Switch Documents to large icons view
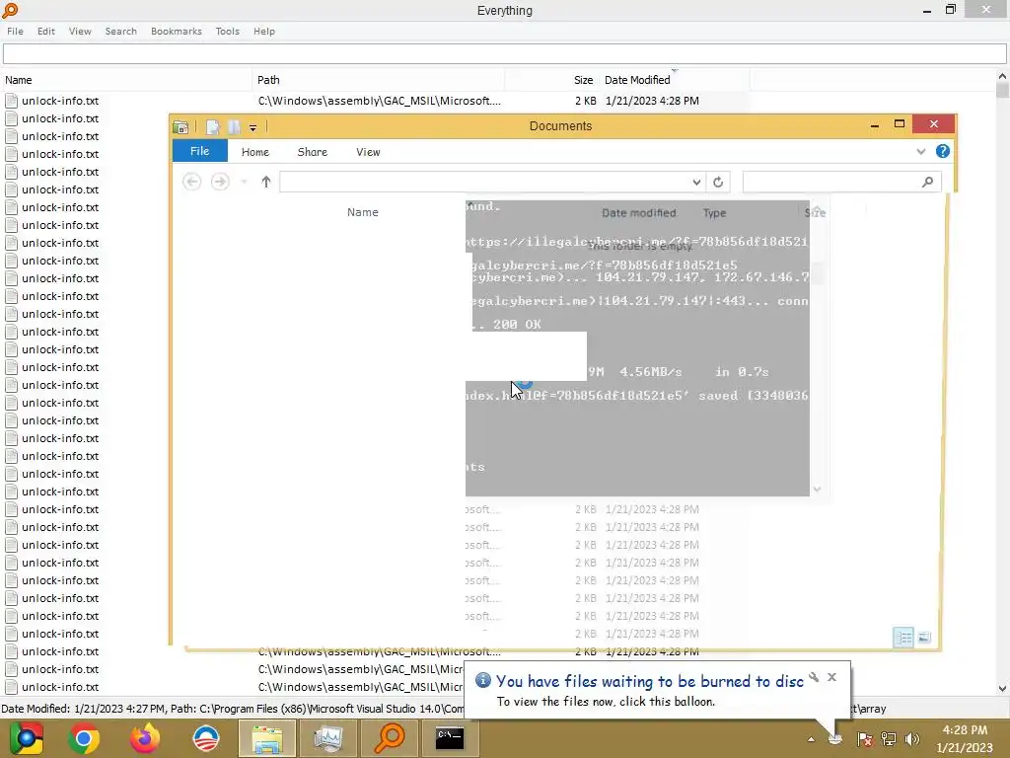Viewport: 1010px width, 758px height. [x=924, y=638]
